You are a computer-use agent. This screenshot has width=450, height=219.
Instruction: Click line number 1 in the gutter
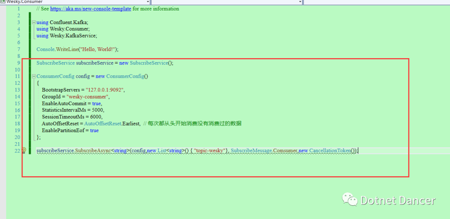click(x=19, y=9)
